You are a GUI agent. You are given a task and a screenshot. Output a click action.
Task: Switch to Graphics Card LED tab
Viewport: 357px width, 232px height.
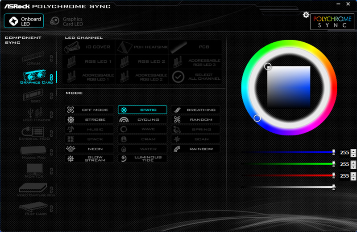(x=66, y=21)
